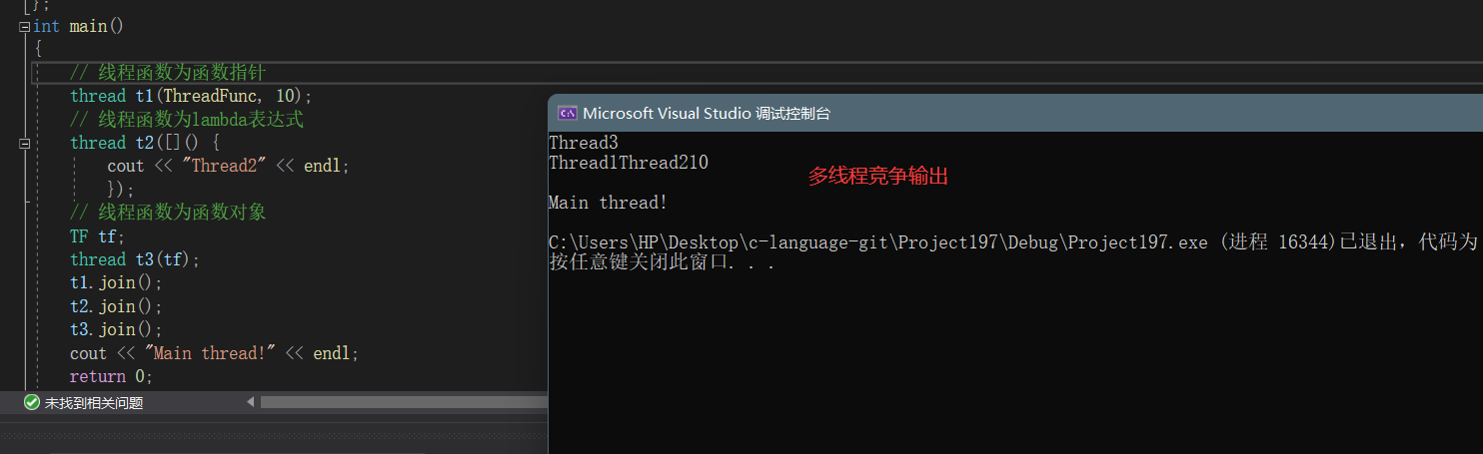Click the Main thread! console output line
1483x454 pixels.
[x=608, y=203]
